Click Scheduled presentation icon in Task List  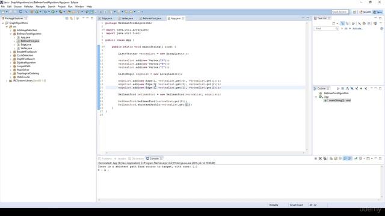click(x=347, y=23)
